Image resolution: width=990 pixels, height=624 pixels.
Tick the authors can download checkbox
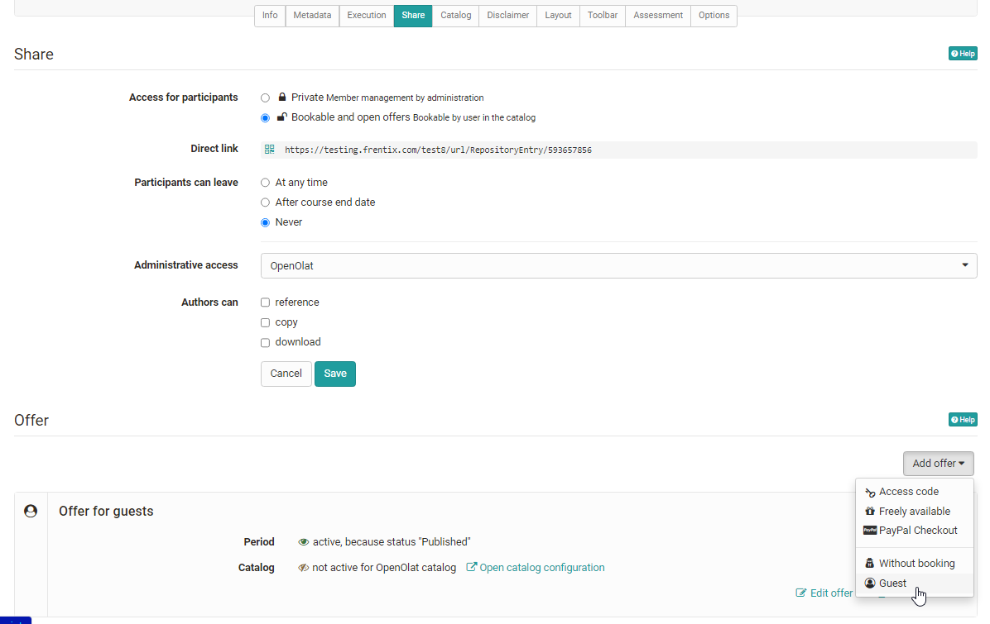click(265, 342)
